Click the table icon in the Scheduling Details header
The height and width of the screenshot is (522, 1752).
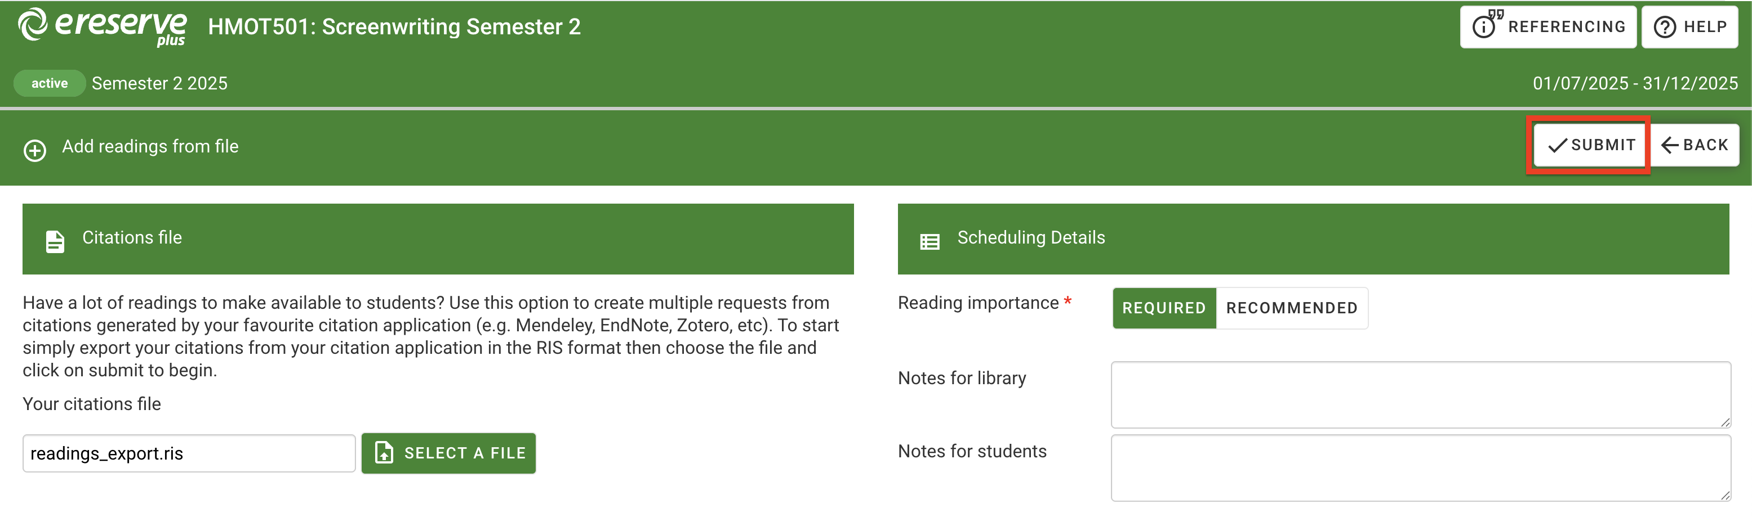point(930,240)
